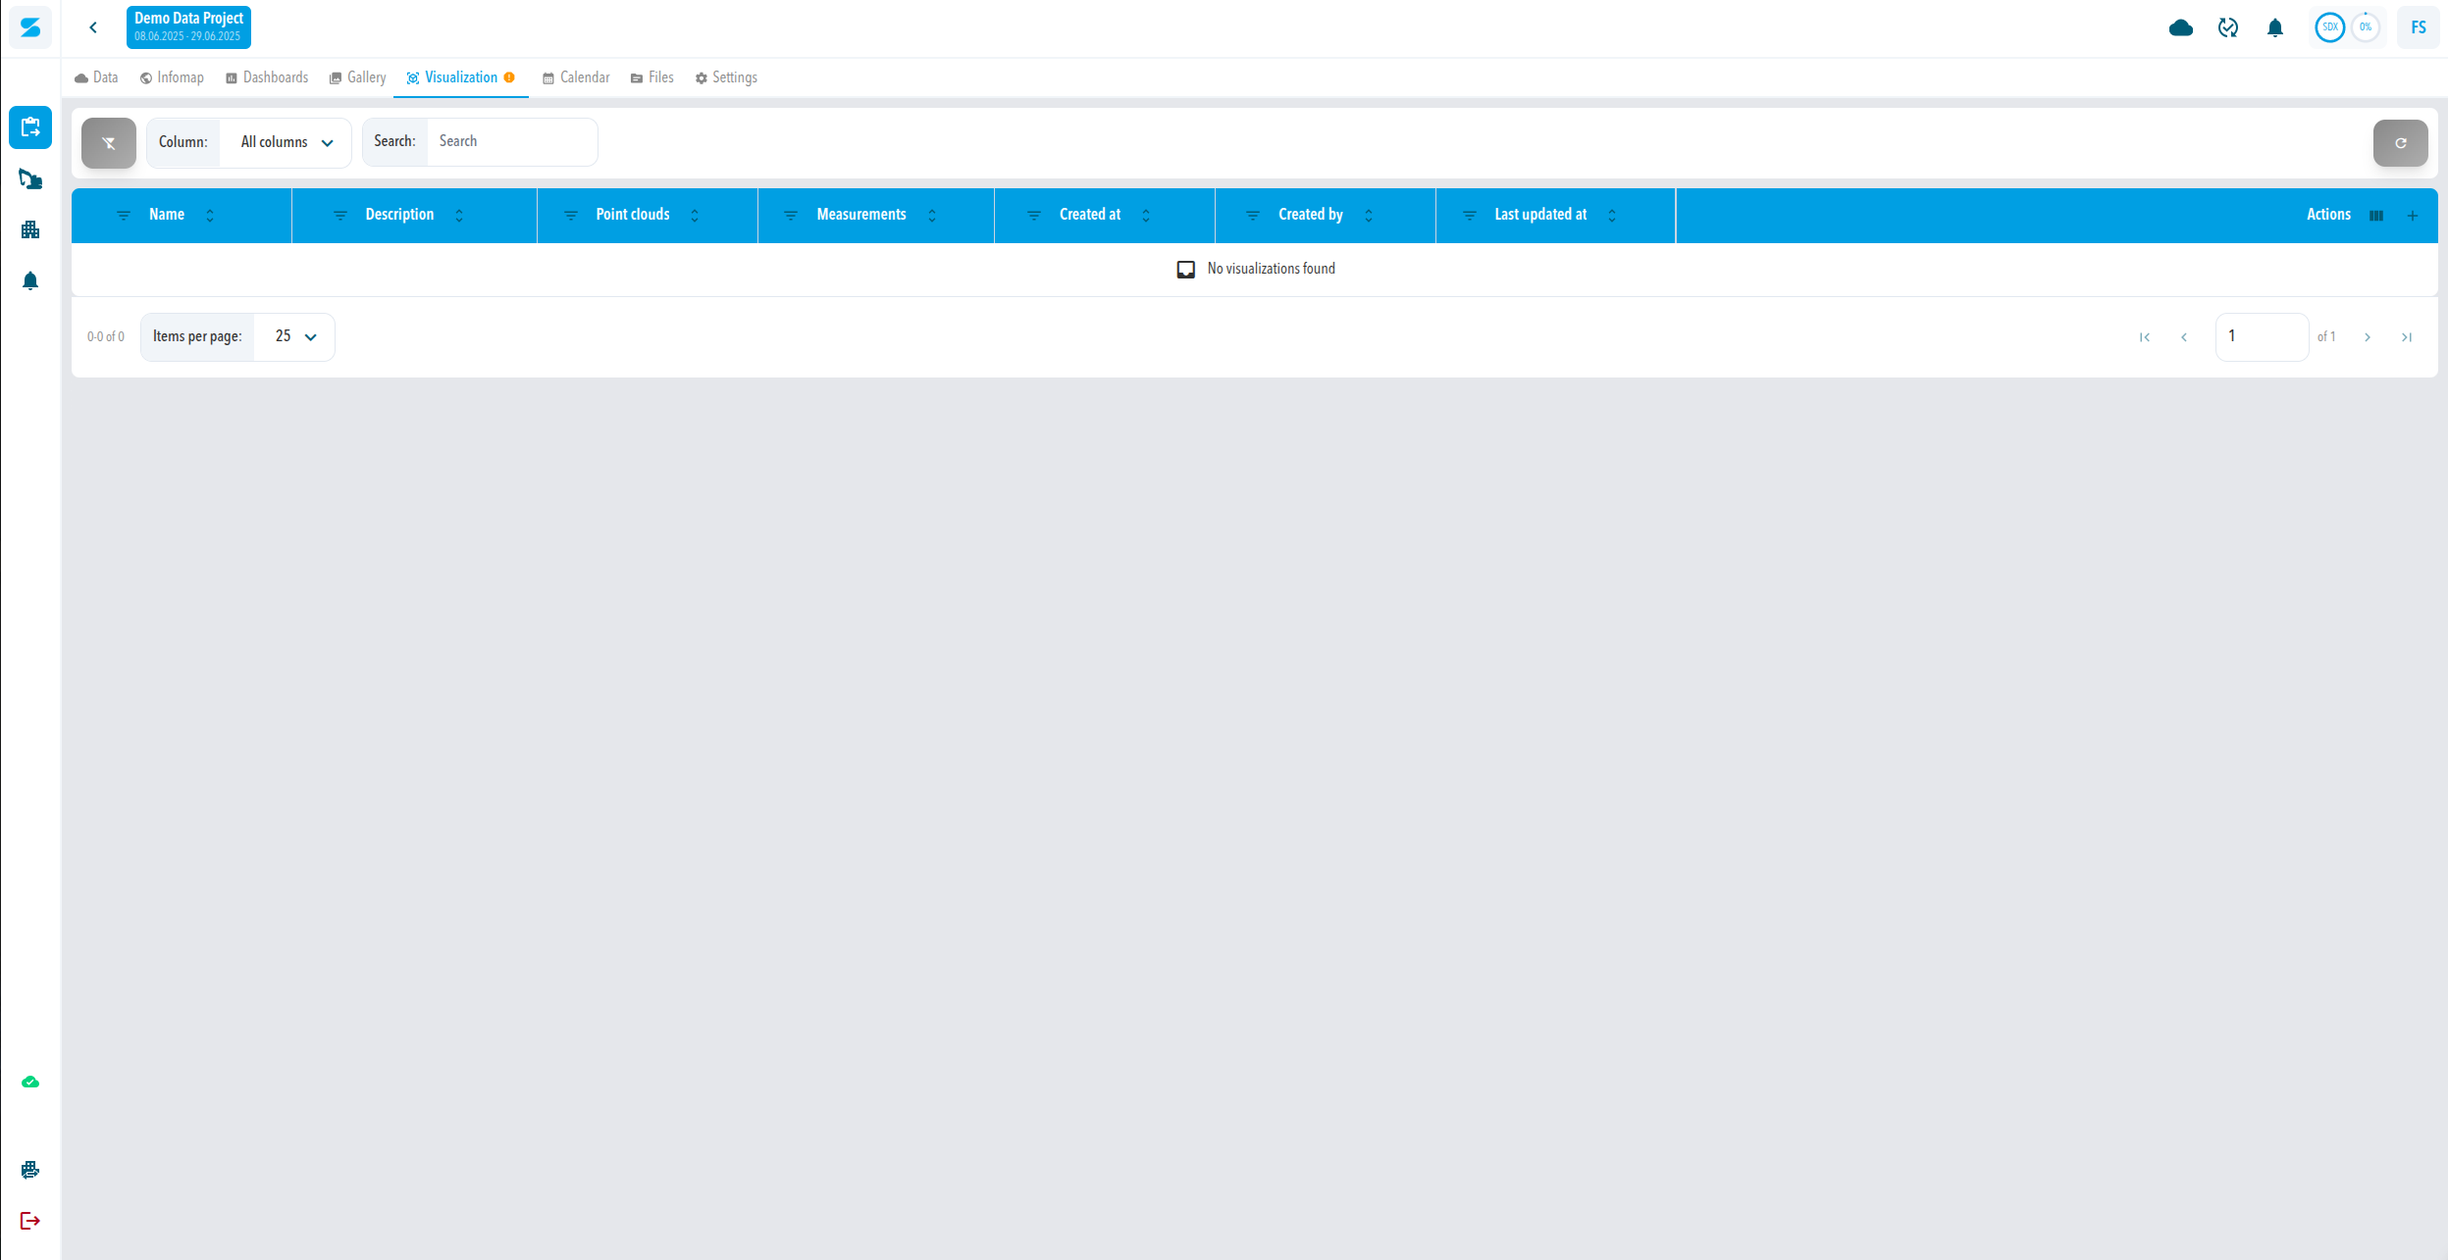The width and height of the screenshot is (2448, 1260).
Task: Open the sidebar bell notifications icon
Action: [30, 280]
